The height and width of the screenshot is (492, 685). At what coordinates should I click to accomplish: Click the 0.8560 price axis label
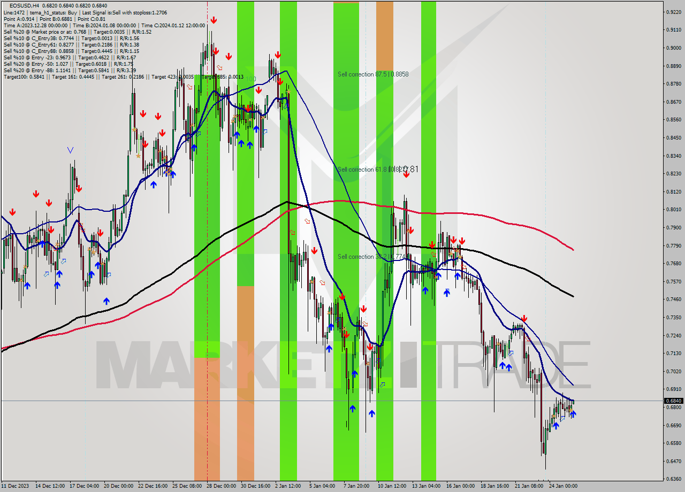(x=674, y=120)
